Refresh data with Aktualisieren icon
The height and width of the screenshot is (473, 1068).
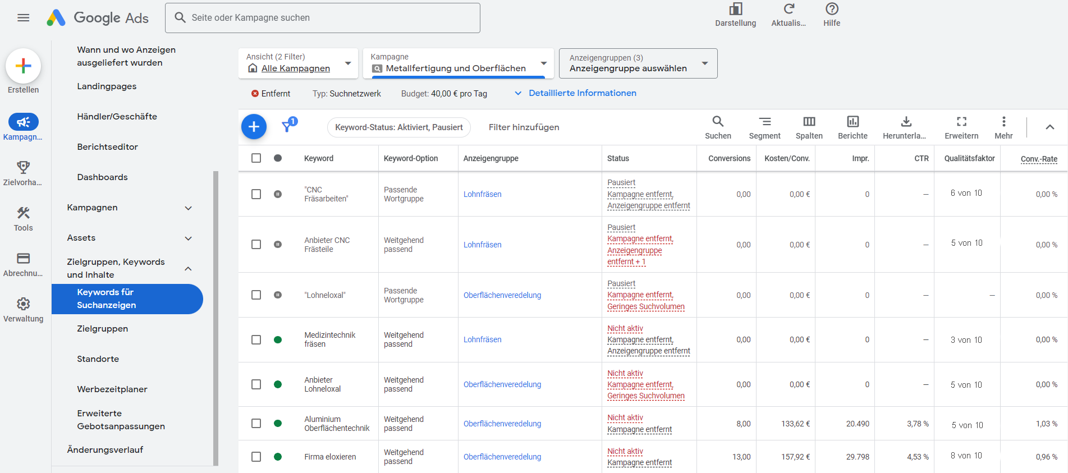(789, 15)
